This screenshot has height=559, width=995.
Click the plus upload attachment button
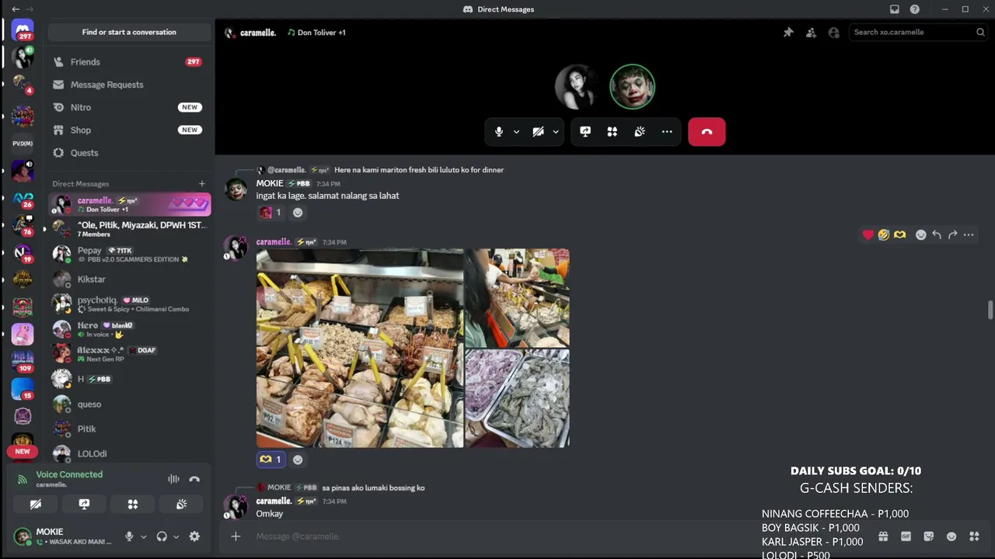coord(236,536)
